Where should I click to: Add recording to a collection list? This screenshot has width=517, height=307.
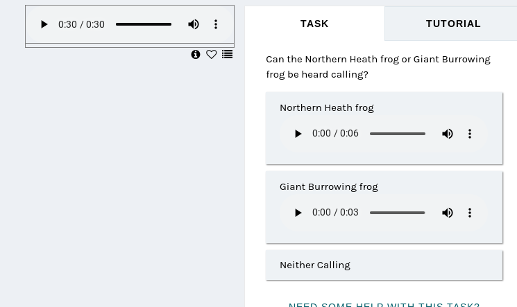[x=227, y=54]
